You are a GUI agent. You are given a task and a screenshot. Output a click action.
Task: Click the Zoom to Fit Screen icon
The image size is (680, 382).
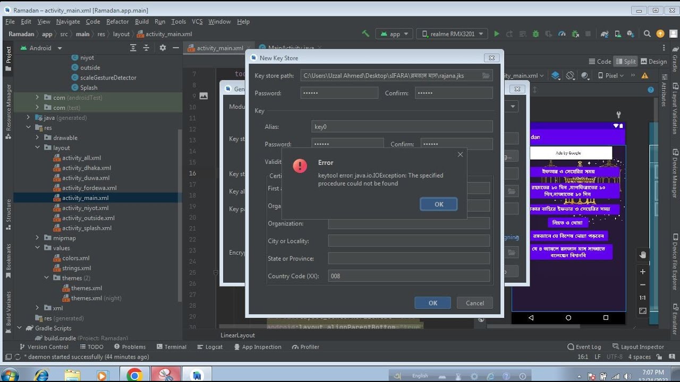pos(643,310)
